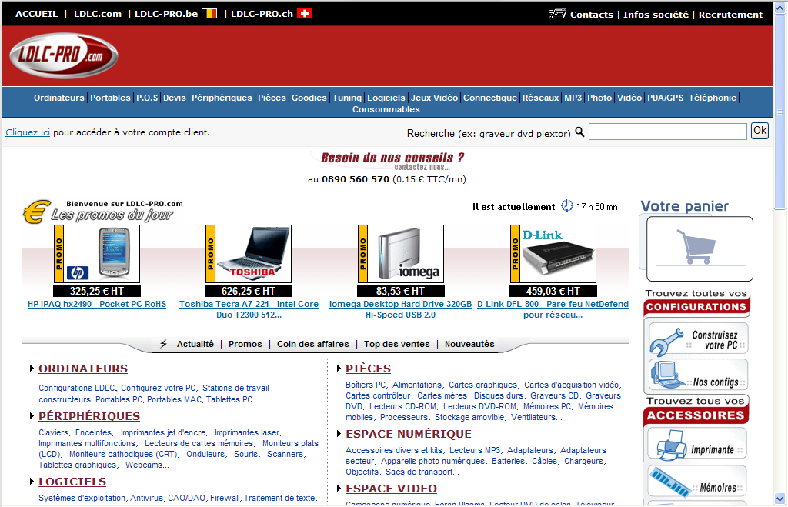788x507 pixels.
Task: Click the search text field
Action: pos(667,132)
